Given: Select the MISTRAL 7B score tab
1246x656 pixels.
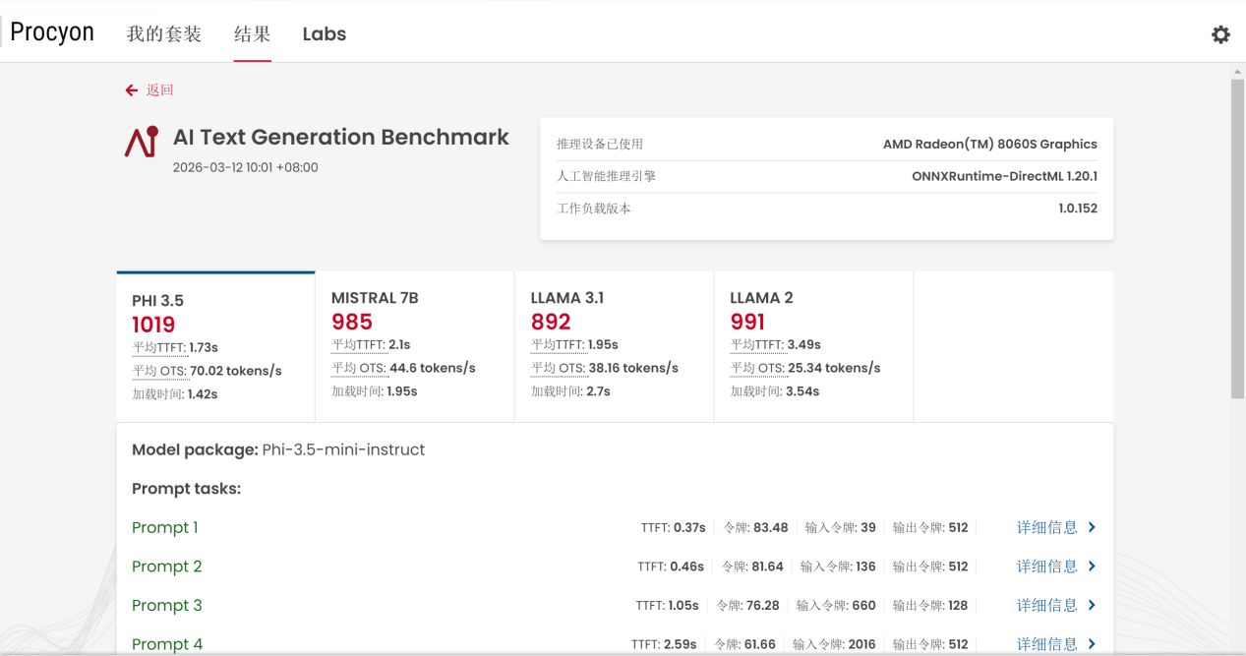Looking at the screenshot, I should pos(414,346).
